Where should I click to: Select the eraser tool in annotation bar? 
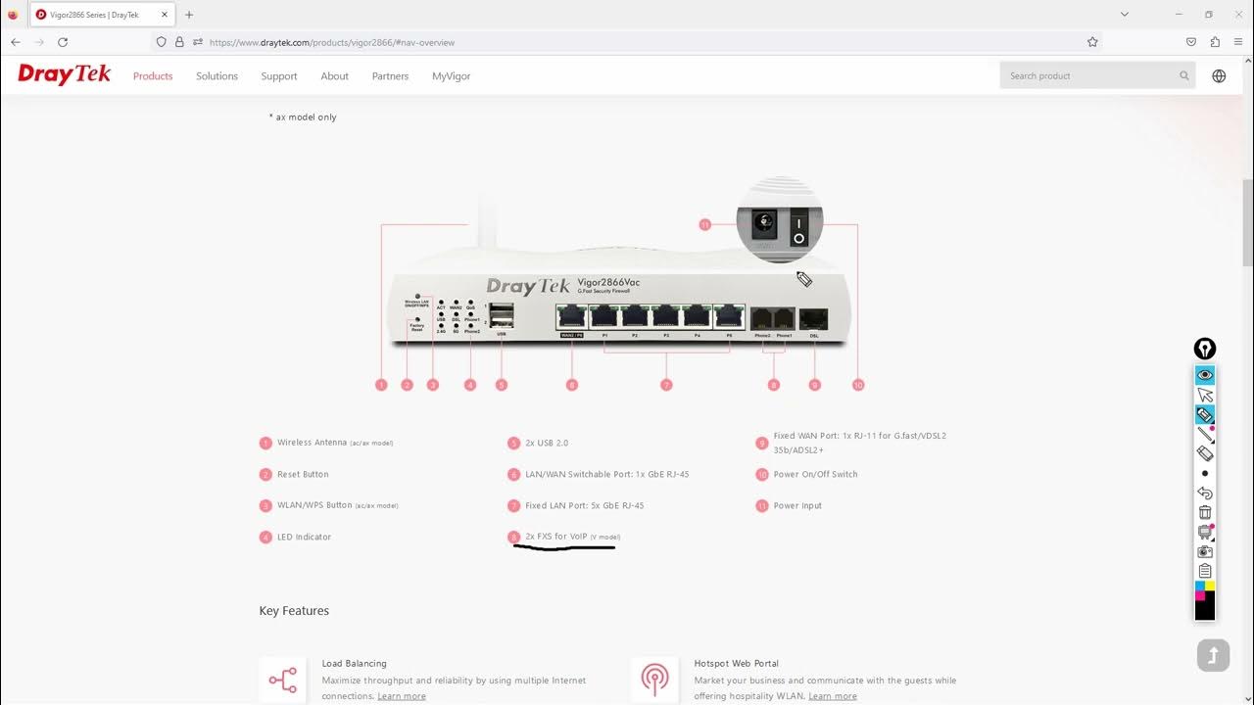tap(1205, 453)
